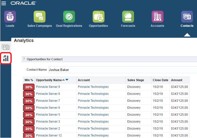This screenshot has width=197, height=138.
Task: Open the Accounts icon
Action: point(158,17)
